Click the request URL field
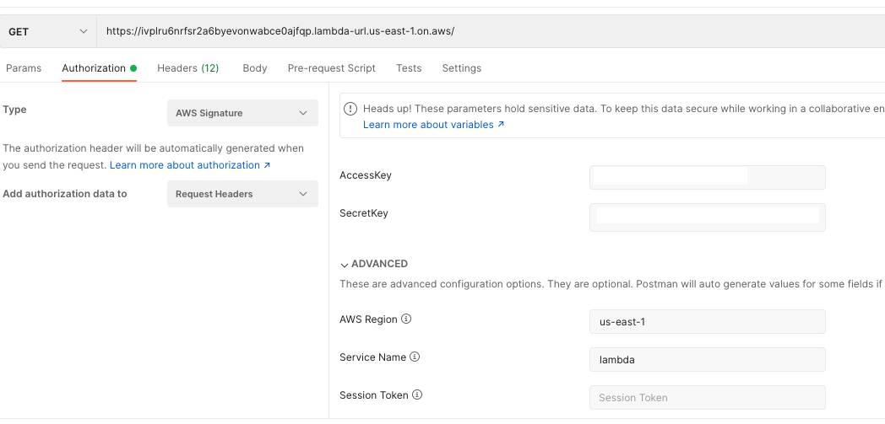Screen dimensions: 885x424 click(x=490, y=31)
